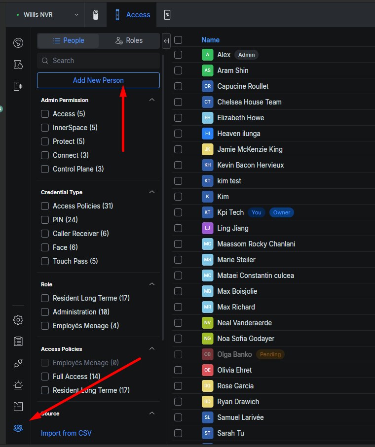Image resolution: width=375 pixels, height=447 pixels.
Task: Open the integrations plug icon
Action: pyautogui.click(x=18, y=363)
